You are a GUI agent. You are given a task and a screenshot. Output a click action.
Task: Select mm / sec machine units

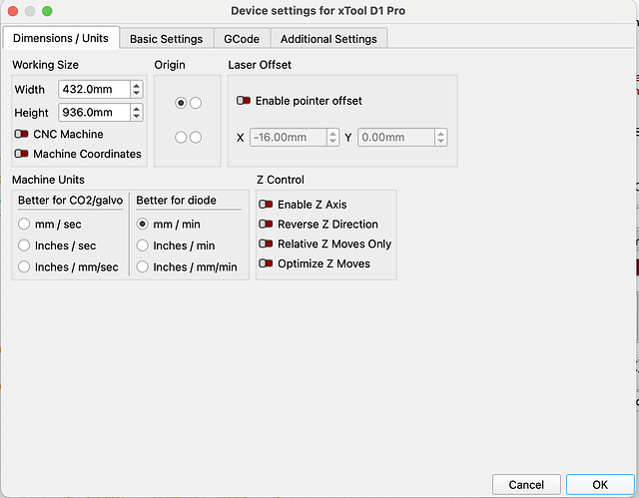[24, 224]
